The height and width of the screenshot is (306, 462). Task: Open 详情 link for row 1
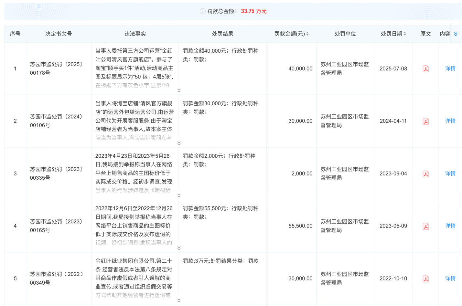pos(450,69)
